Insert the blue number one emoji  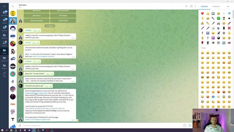pyautogui.click(x=208, y=33)
